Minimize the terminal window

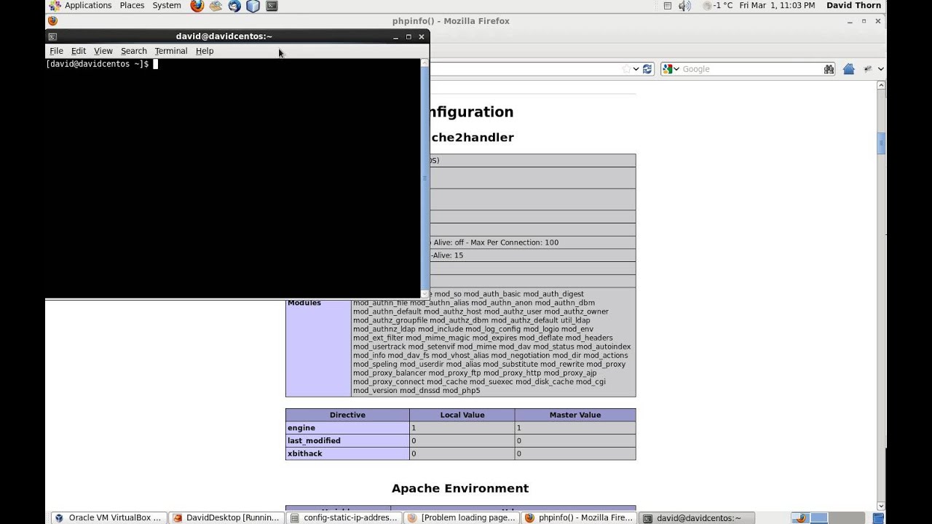coord(396,36)
